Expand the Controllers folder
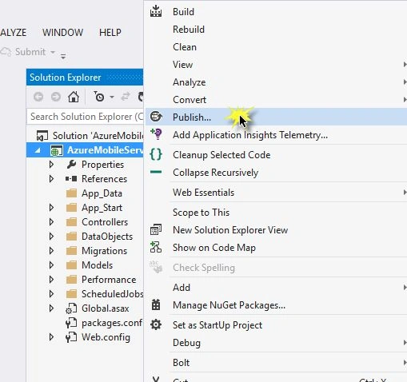This screenshot has height=382, width=407. coord(51,222)
